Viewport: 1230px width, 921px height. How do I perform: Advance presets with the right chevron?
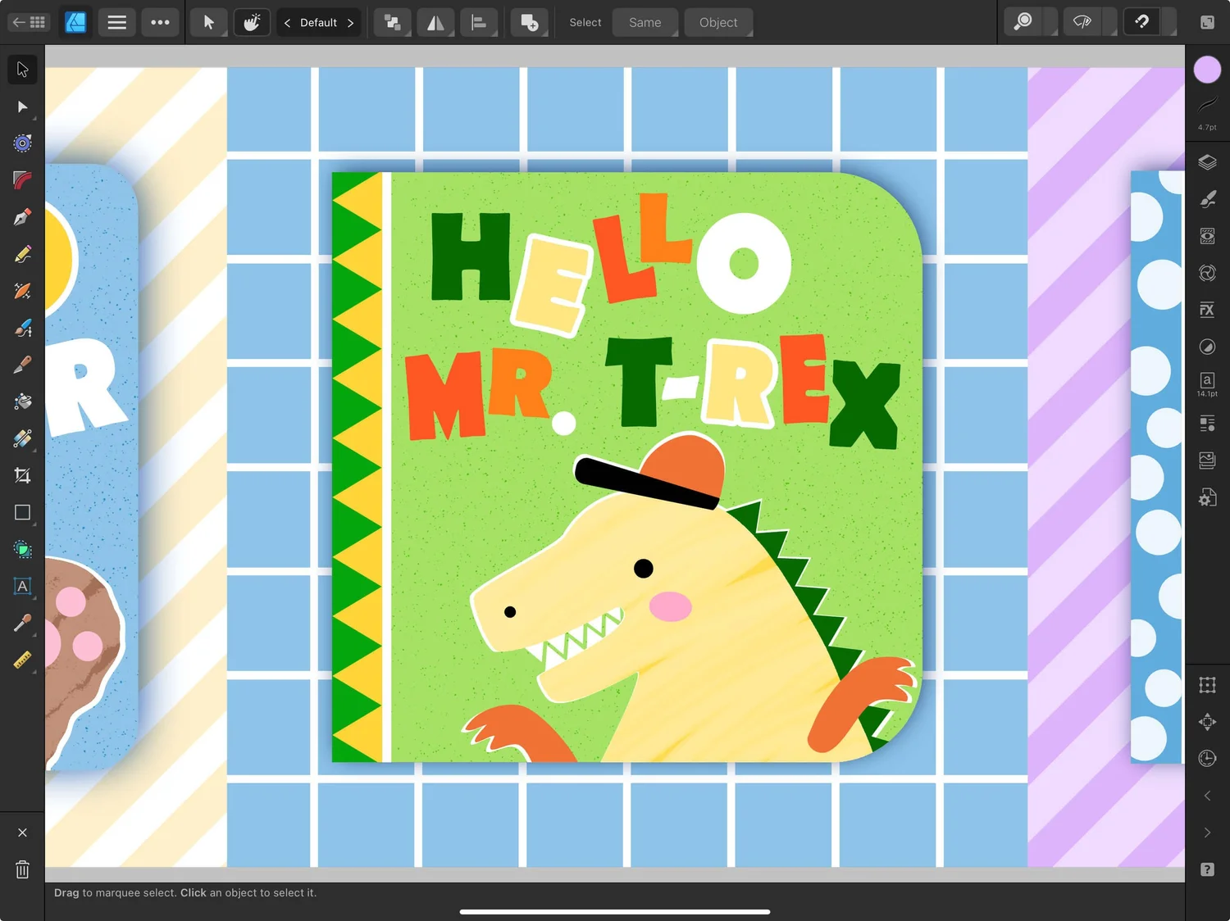point(351,22)
